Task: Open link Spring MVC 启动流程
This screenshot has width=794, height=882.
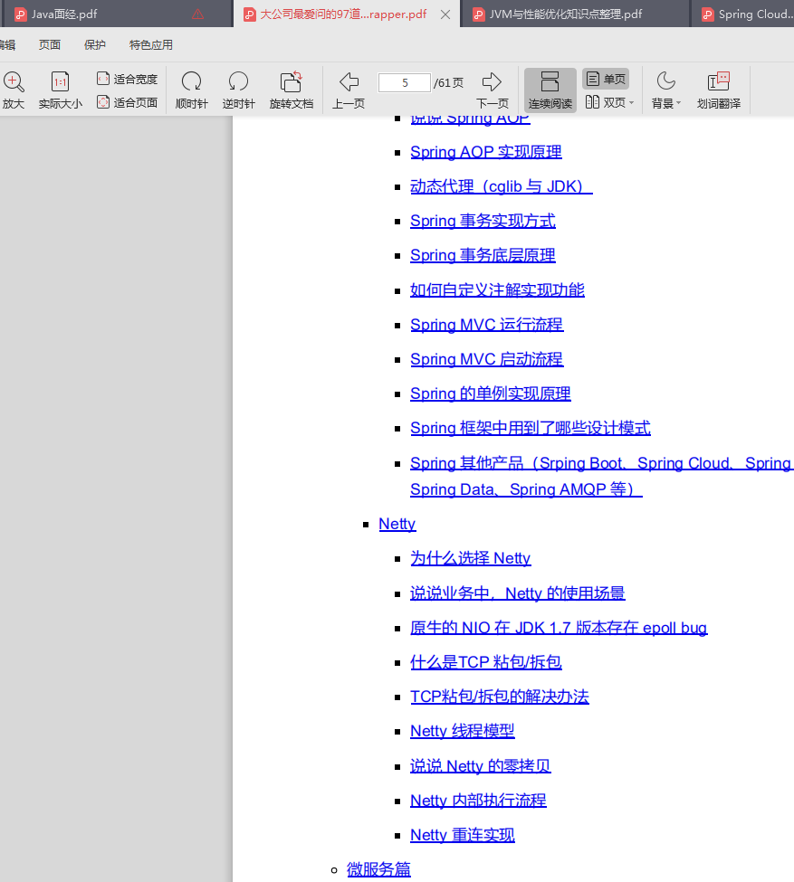Action: point(486,359)
